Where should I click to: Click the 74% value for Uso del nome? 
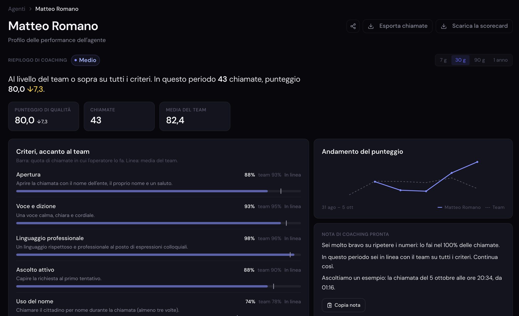tap(250, 302)
